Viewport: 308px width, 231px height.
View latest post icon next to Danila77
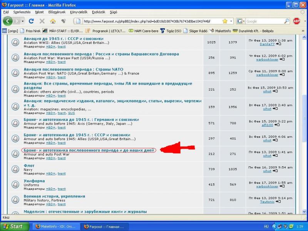[x=278, y=44]
